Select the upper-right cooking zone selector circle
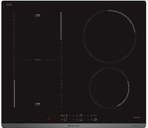This screenshot has height=128, width=148. click(x=81, y=116)
